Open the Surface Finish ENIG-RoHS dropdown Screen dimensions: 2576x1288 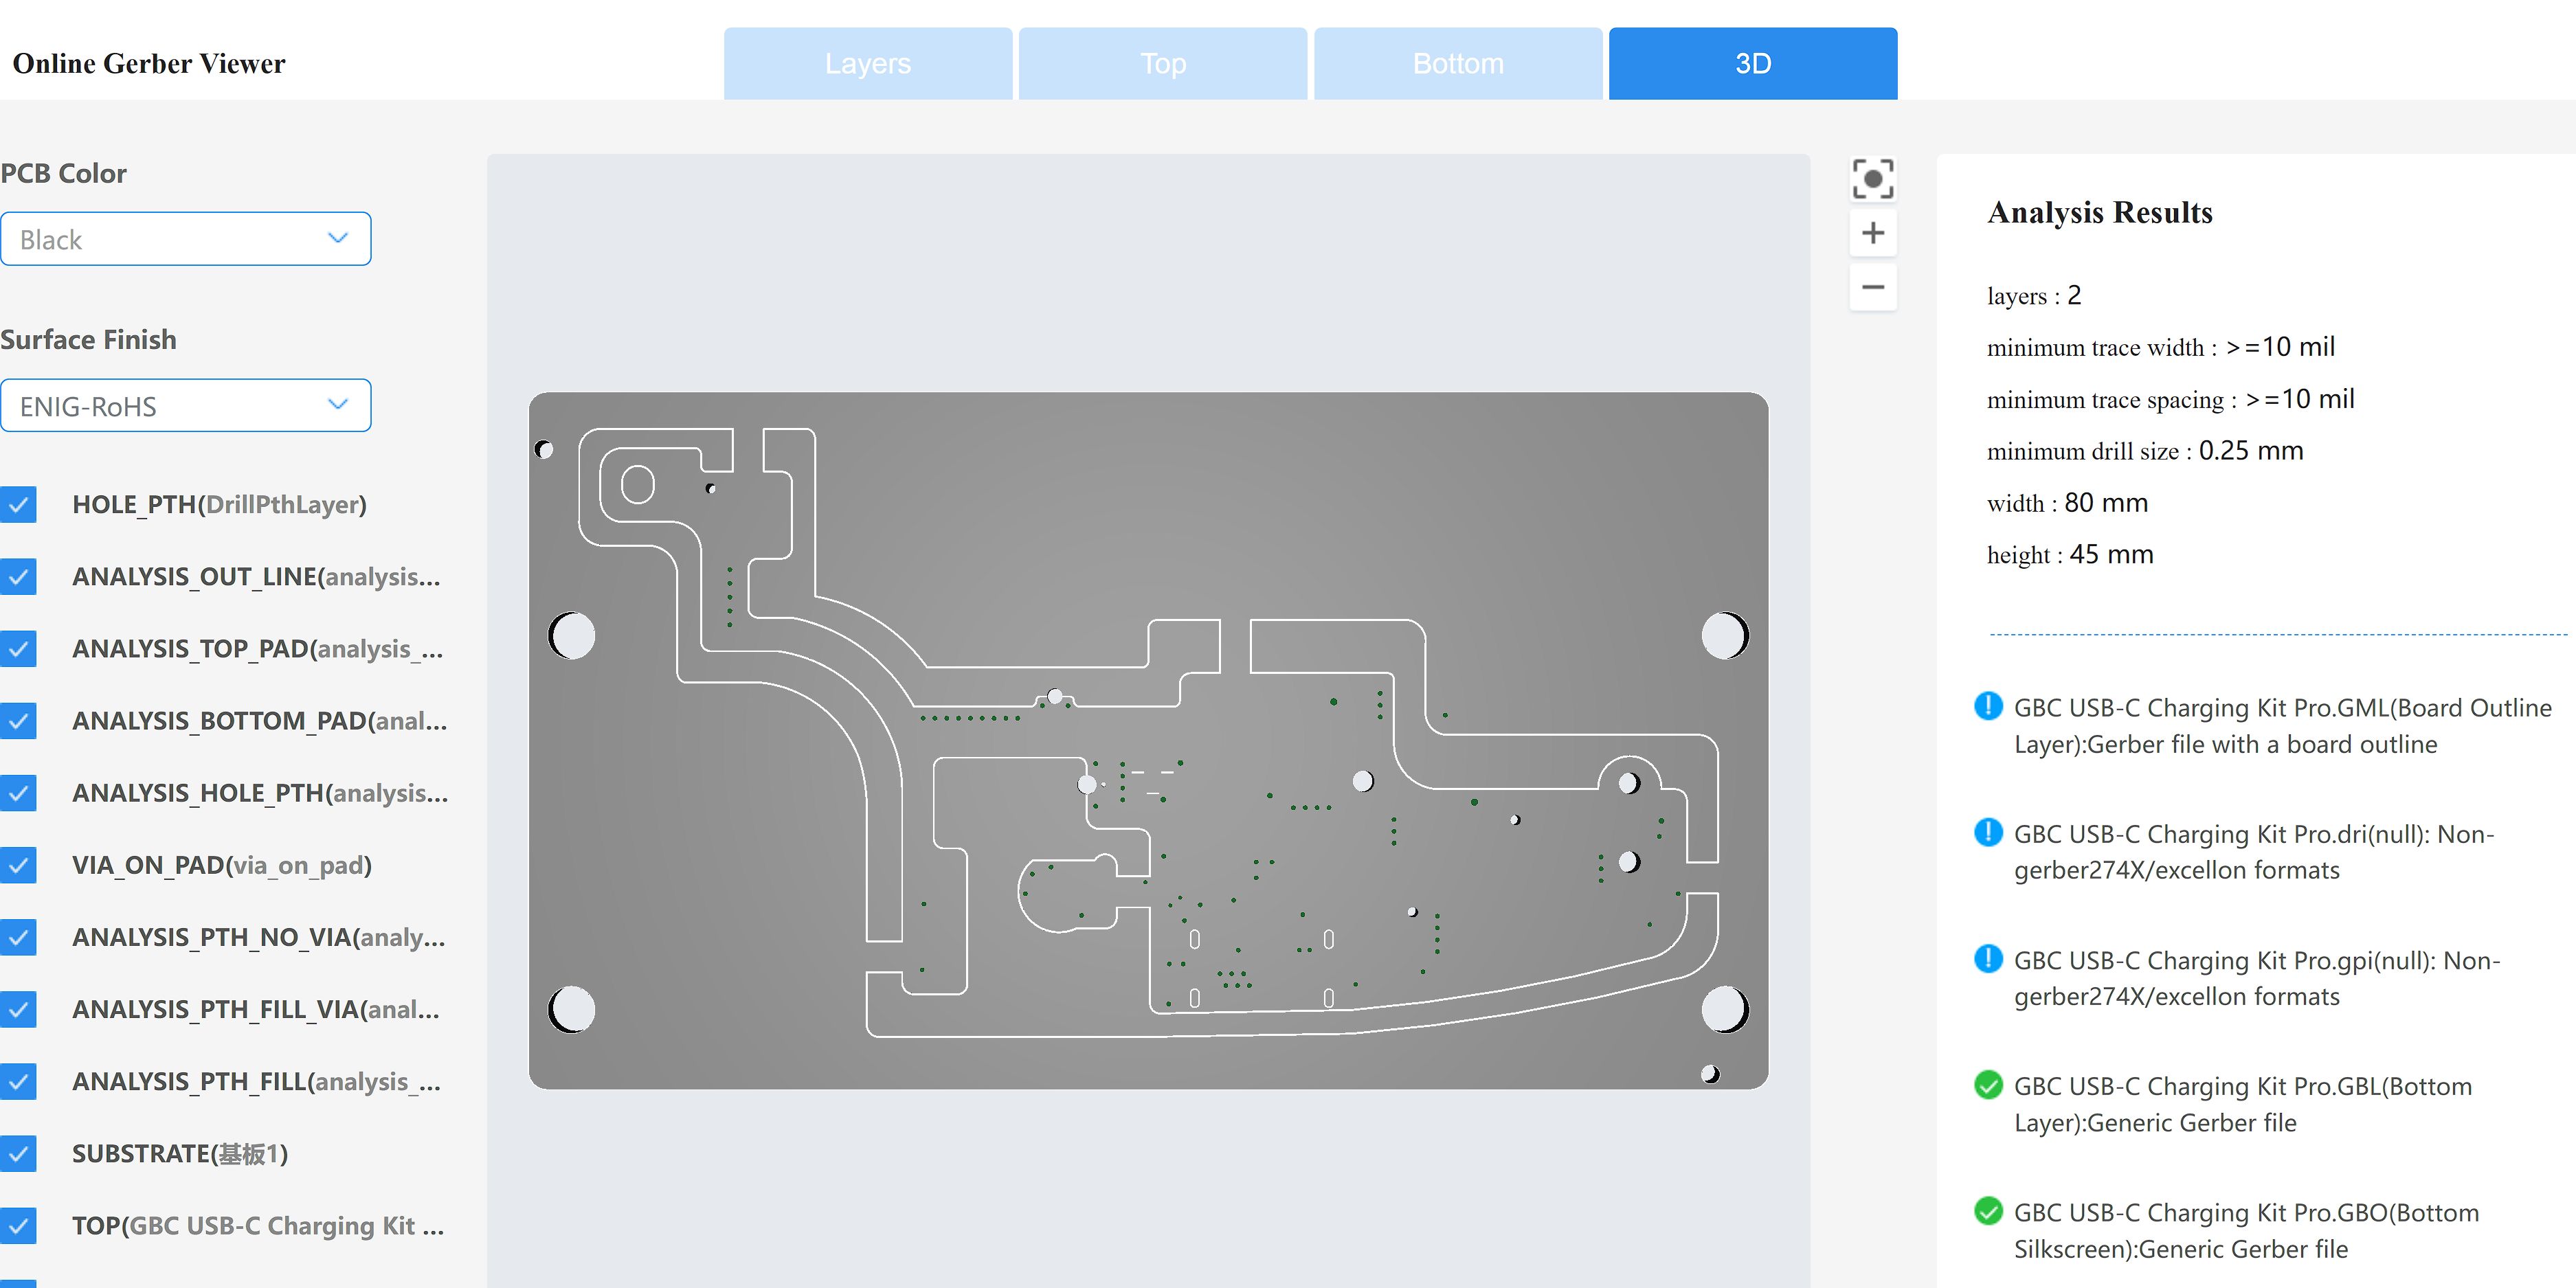(185, 406)
